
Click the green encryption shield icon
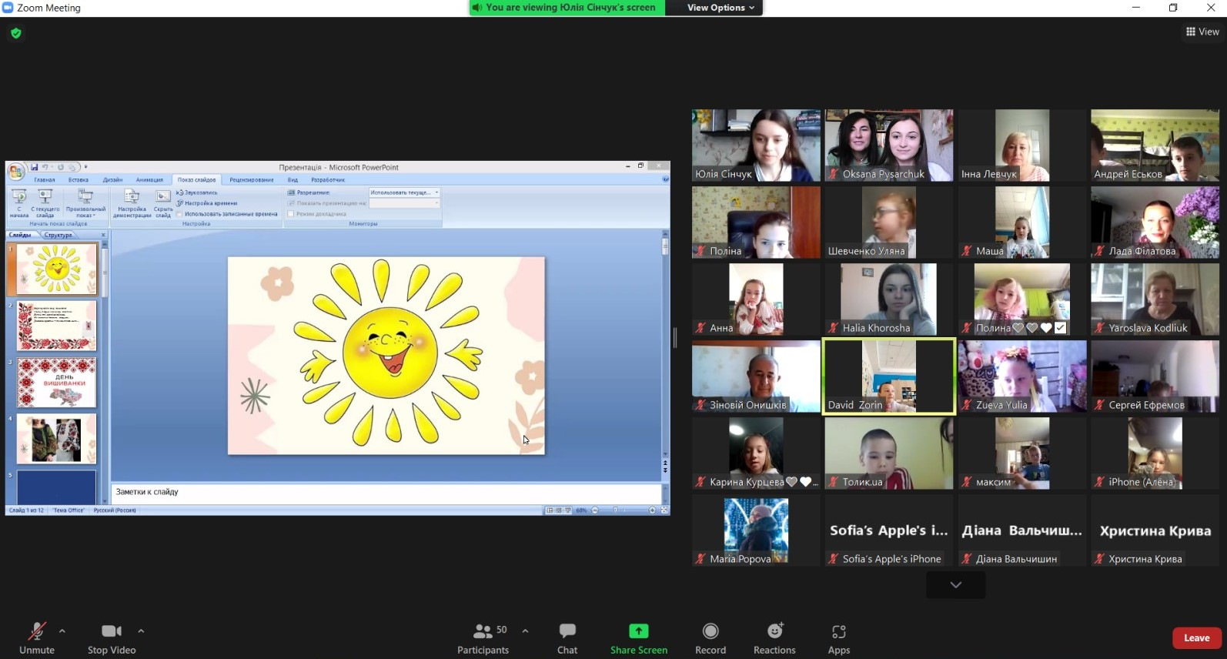click(16, 33)
